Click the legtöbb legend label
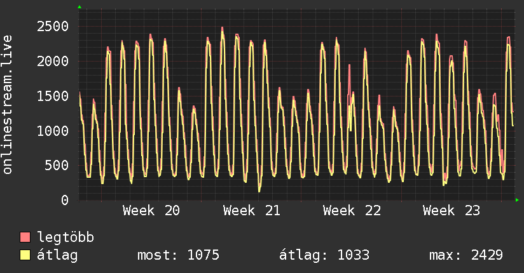 65,237
